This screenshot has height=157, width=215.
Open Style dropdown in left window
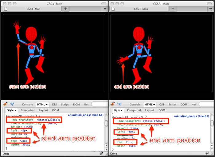(12, 110)
